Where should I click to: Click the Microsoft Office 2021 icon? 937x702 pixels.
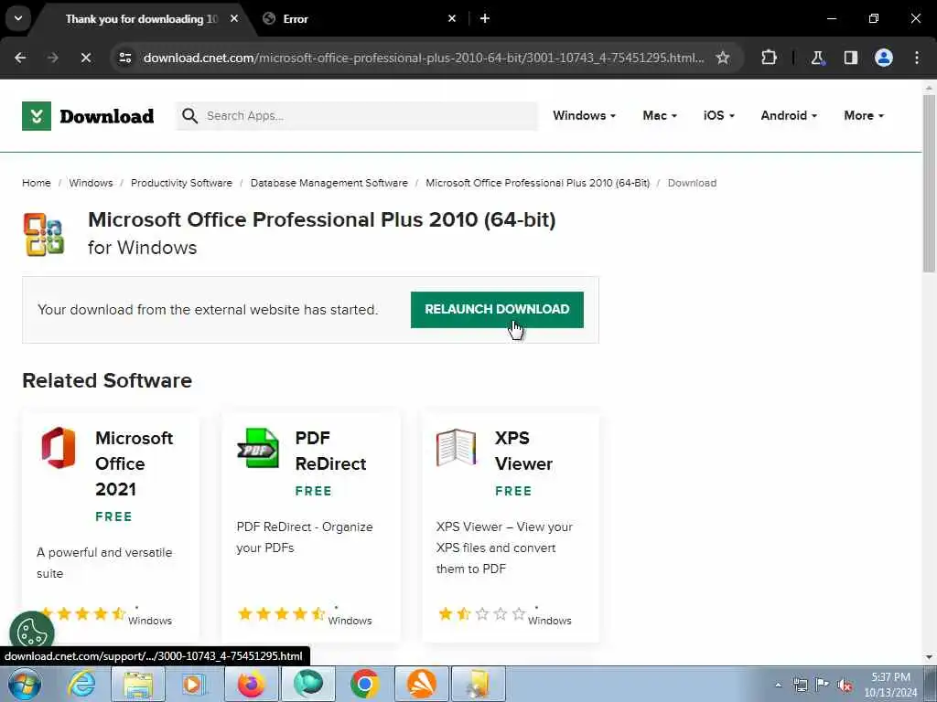click(59, 448)
